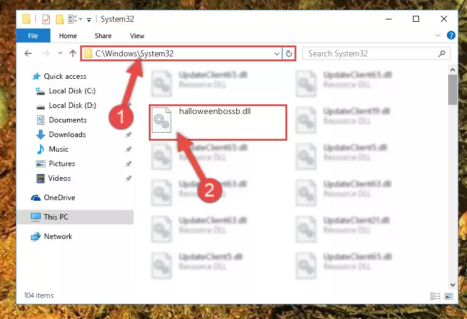
Task: Go up one folder level
Action: (x=73, y=53)
